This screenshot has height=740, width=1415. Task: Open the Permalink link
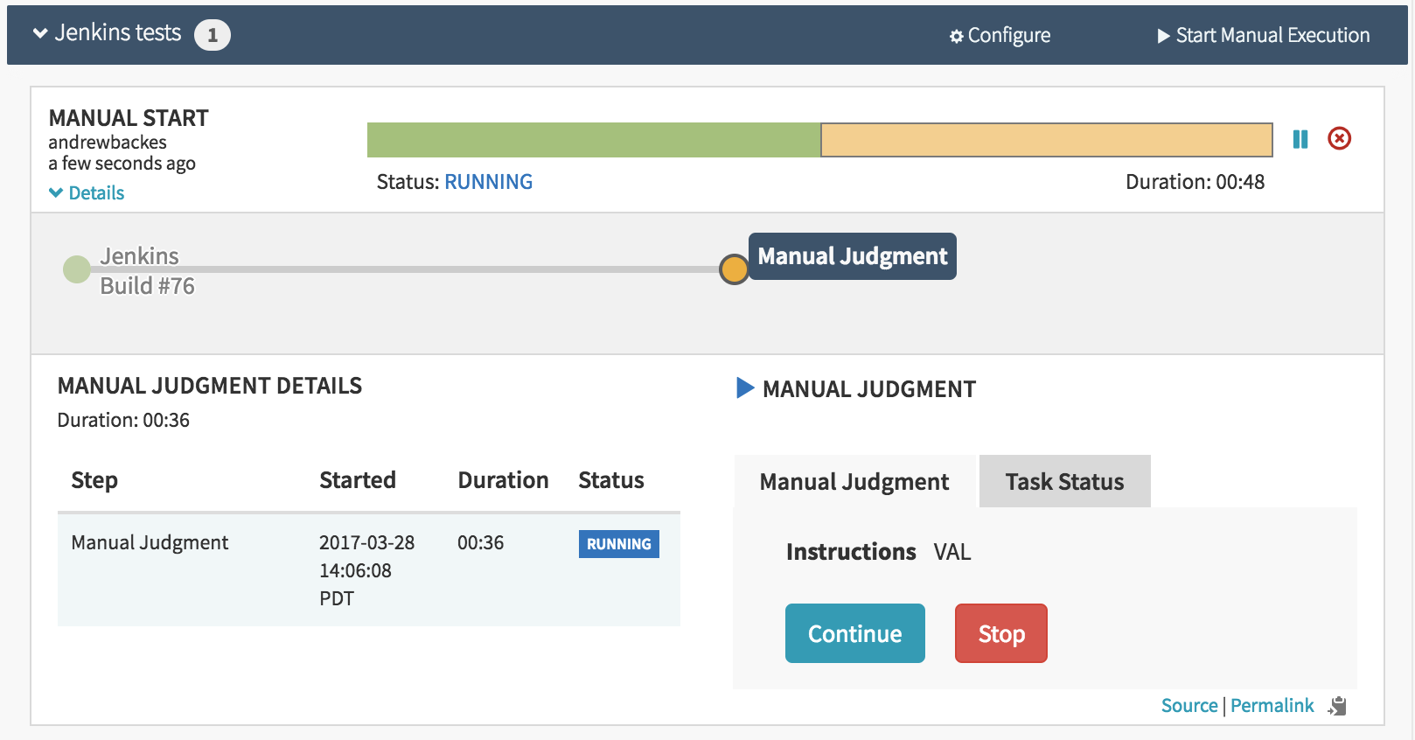(x=1272, y=706)
